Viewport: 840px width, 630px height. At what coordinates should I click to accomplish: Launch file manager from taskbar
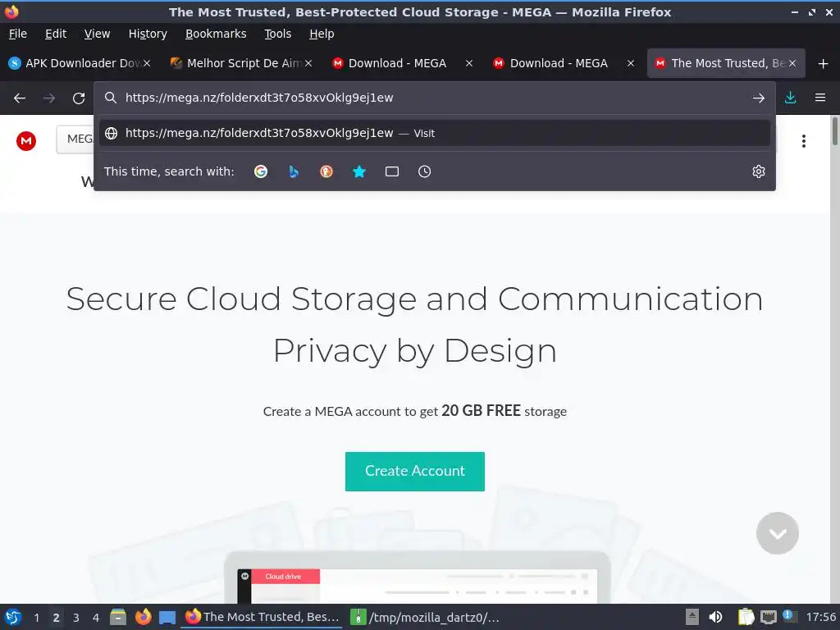pos(118,617)
